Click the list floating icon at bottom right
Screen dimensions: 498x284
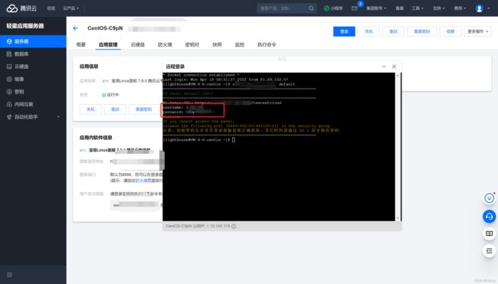point(489,250)
